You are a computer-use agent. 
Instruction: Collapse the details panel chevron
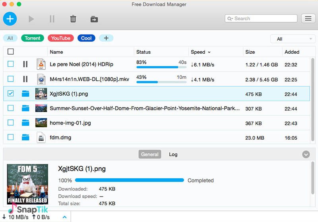pyautogui.click(x=306, y=154)
